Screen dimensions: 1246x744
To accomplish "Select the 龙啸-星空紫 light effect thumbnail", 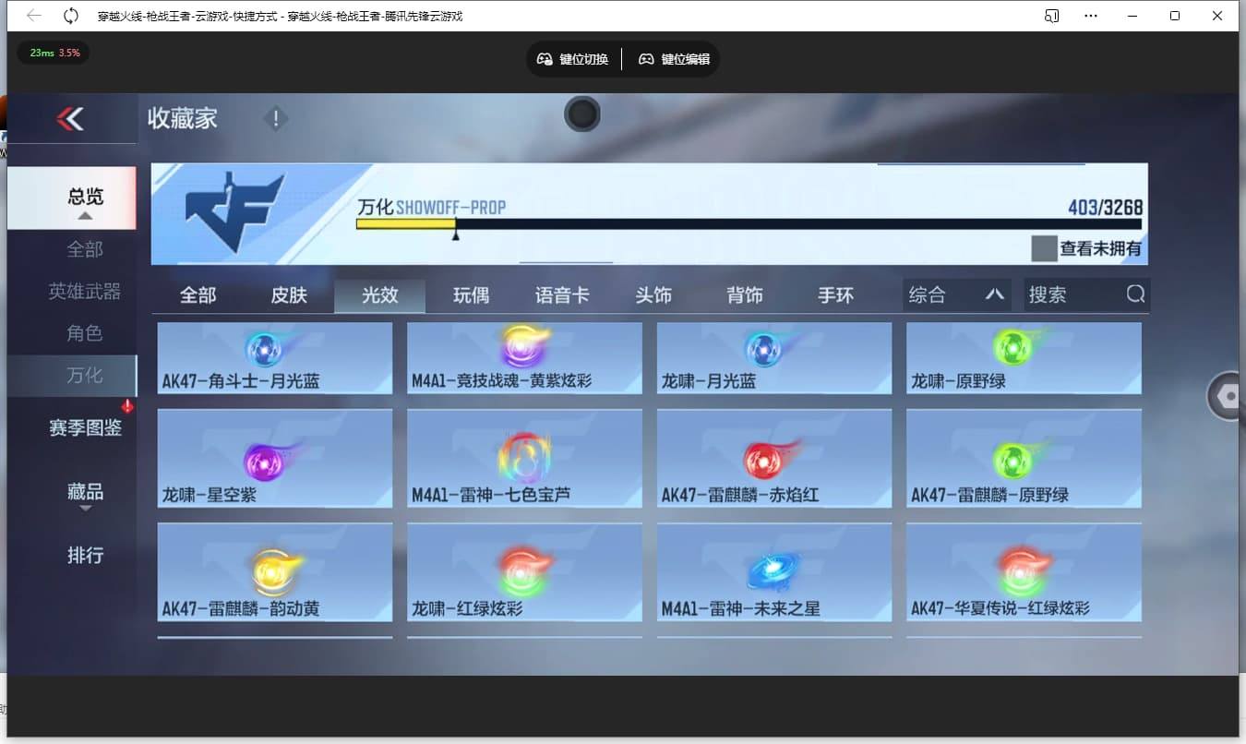I will point(274,459).
